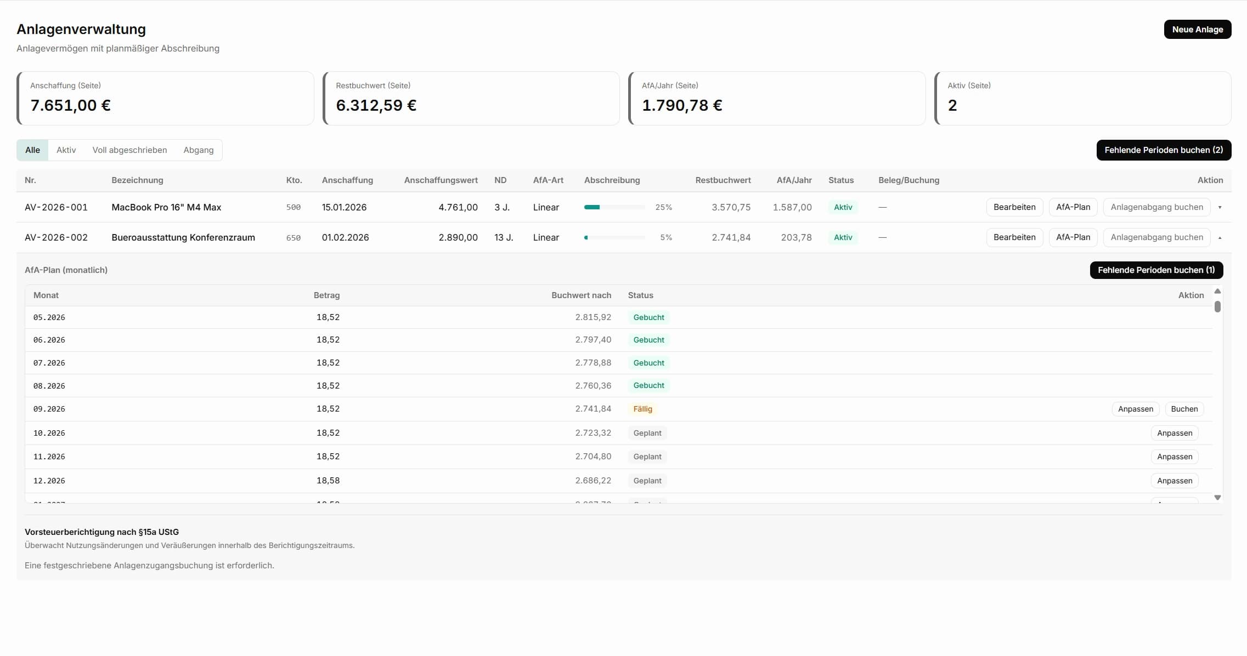Click Anpassen for month 09.2026
The image size is (1247, 656).
1135,409
